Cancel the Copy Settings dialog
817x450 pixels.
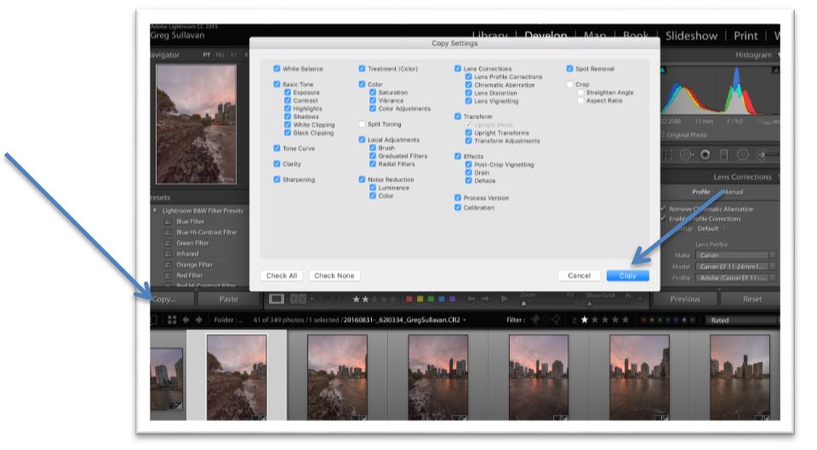579,276
